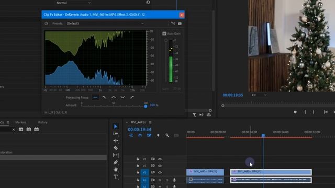Screen dimensions: 335x188
Task: Toggle sync lock on track V2
Action: click(152, 166)
